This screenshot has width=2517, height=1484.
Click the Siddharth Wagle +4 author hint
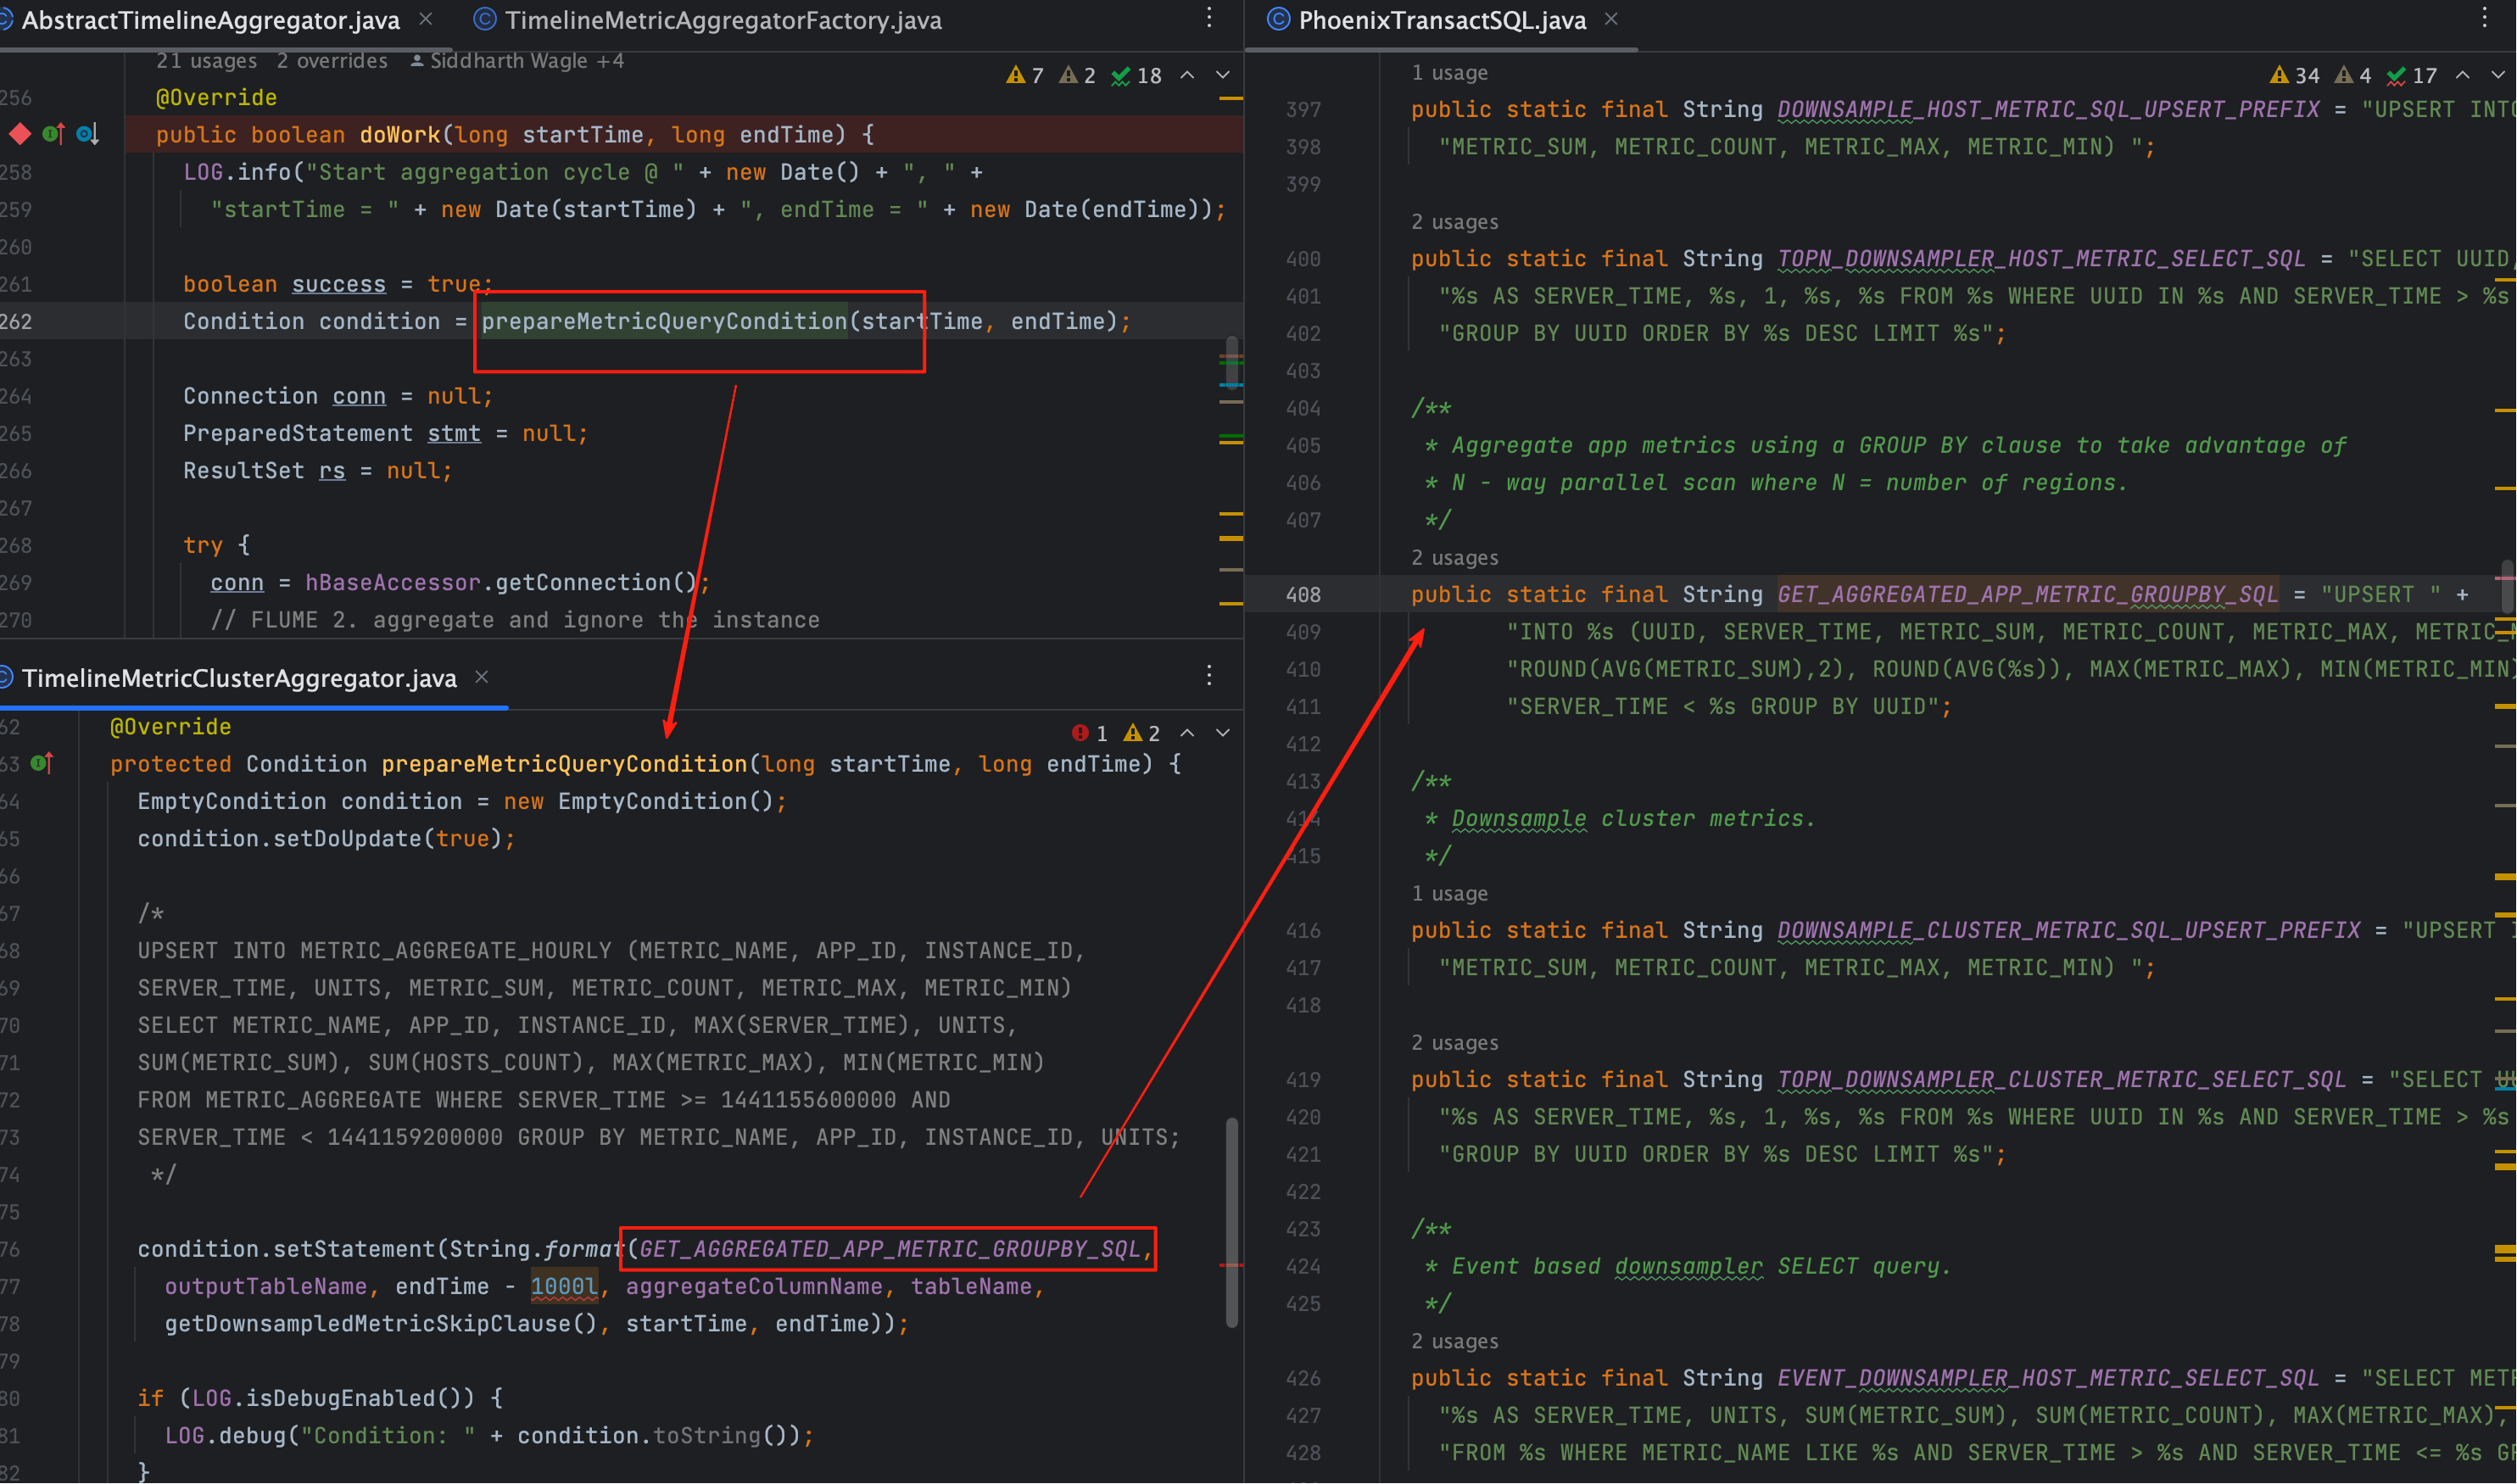click(518, 61)
